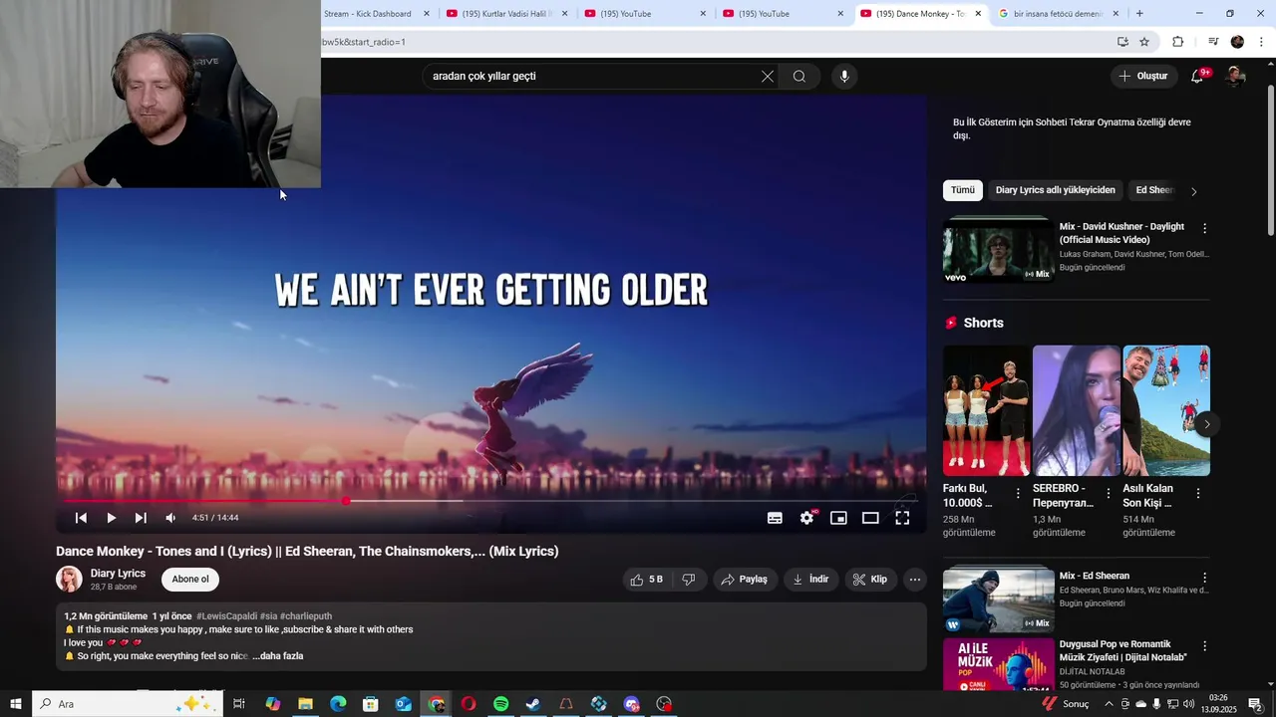Image resolution: width=1276 pixels, height=717 pixels.
Task: Bookmark this page star icon
Action: click(1144, 42)
